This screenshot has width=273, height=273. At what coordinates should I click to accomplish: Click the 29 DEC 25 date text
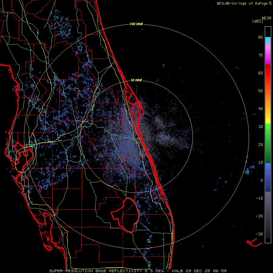[x=198, y=271]
